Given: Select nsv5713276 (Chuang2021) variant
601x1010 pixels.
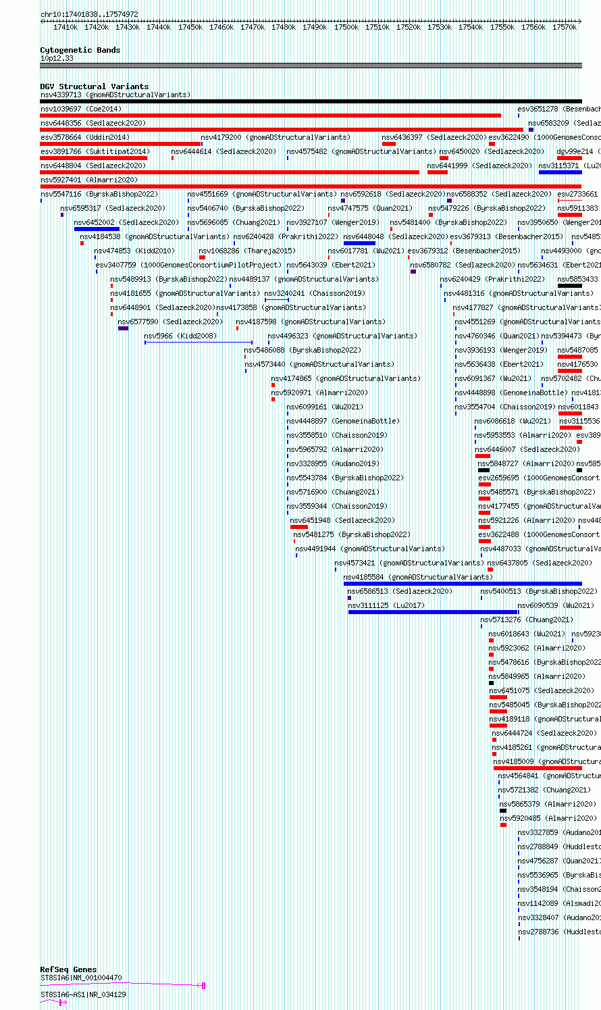Looking at the screenshot, I should pyautogui.click(x=527, y=620).
